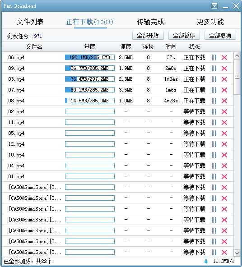
Task: Click the scrollbar up arrow
Action: click(x=237, y=56)
